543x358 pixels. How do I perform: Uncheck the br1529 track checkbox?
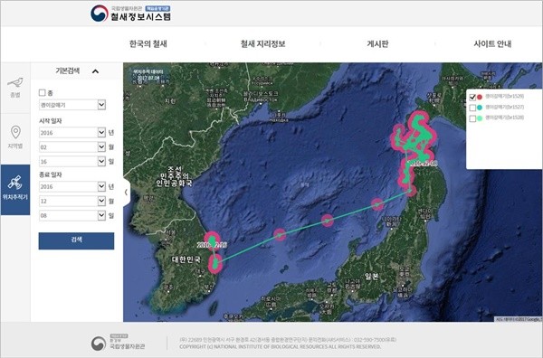click(x=472, y=98)
